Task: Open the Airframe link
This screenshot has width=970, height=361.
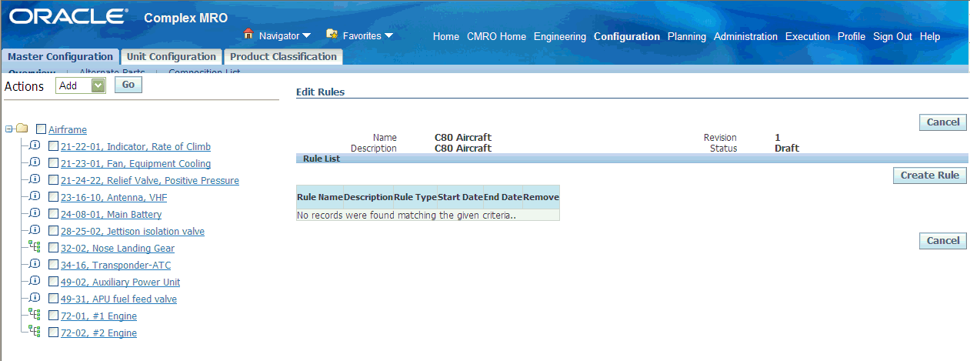Action: point(68,130)
